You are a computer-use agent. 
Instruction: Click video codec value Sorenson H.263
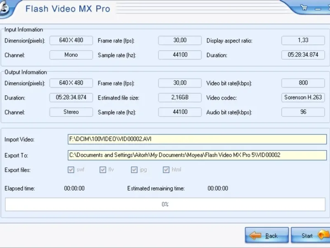(303, 98)
